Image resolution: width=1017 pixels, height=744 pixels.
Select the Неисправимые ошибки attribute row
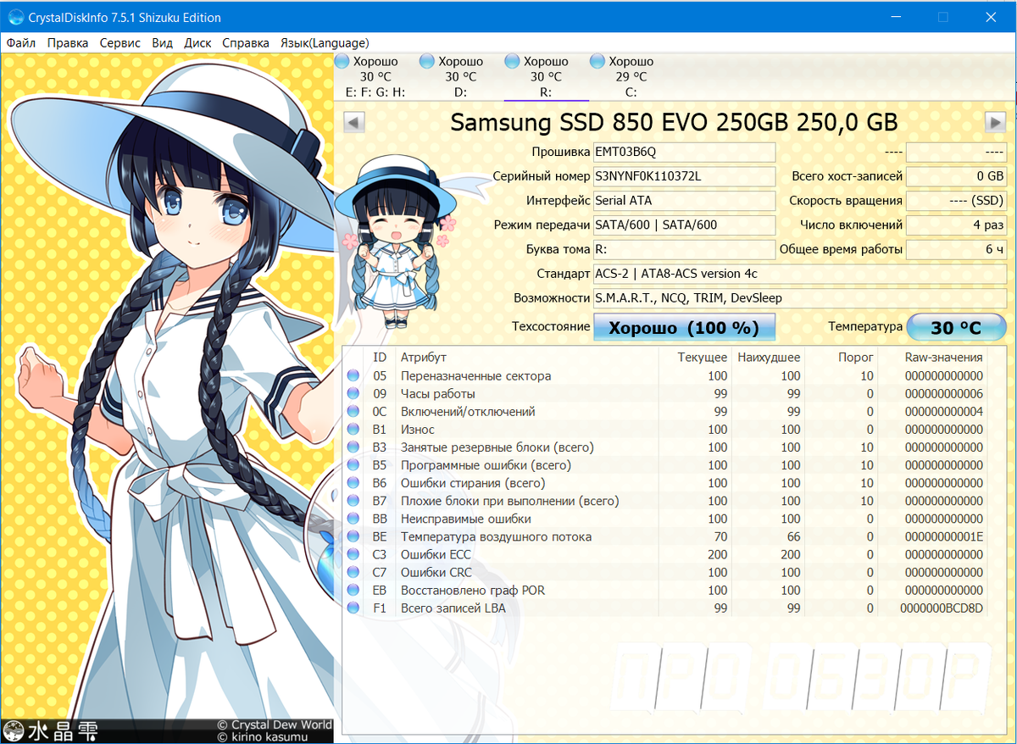[x=667, y=519]
